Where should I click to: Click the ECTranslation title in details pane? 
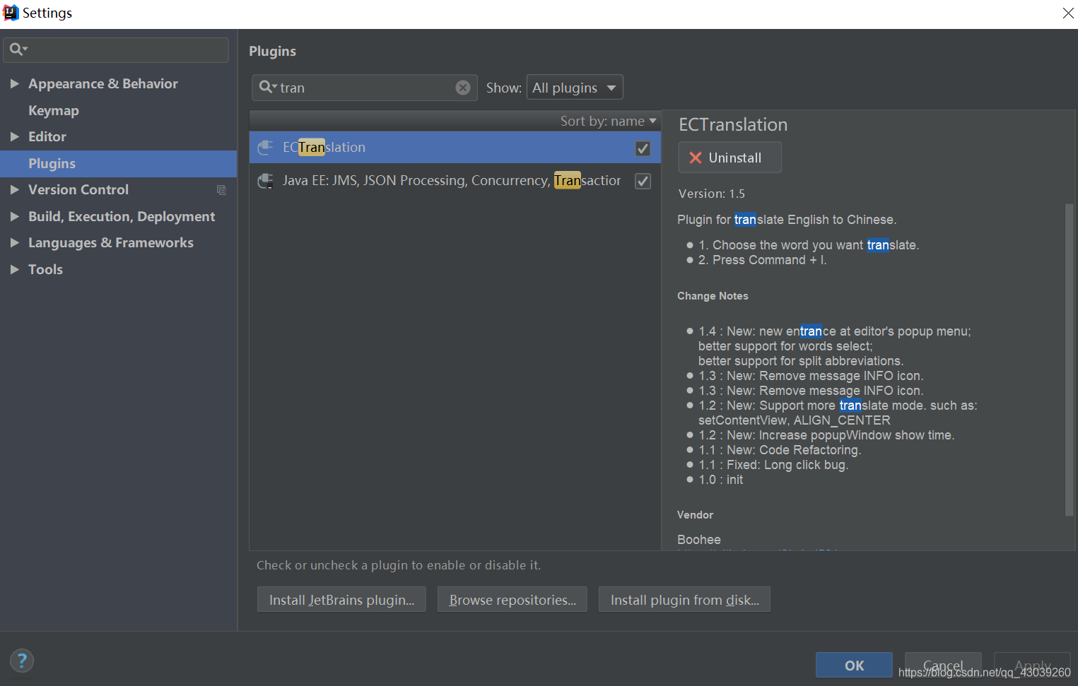pyautogui.click(x=733, y=124)
